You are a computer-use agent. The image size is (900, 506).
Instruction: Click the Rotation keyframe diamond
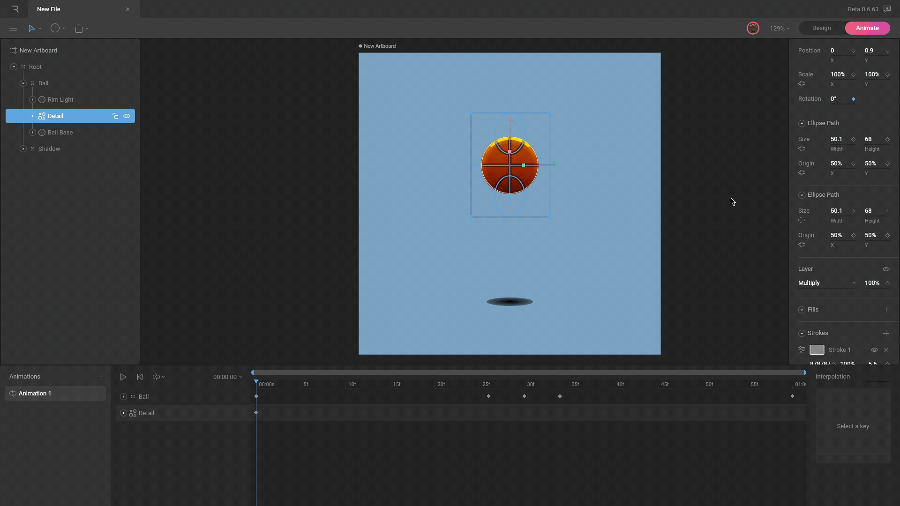point(853,99)
